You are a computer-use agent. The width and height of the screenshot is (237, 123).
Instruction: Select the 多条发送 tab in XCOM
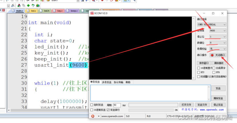point(107,82)
